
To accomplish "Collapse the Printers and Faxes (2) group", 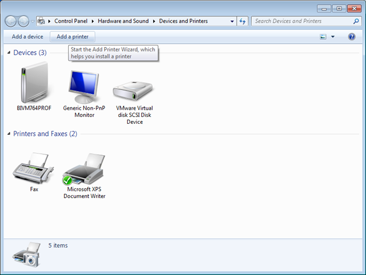I will pos(9,134).
